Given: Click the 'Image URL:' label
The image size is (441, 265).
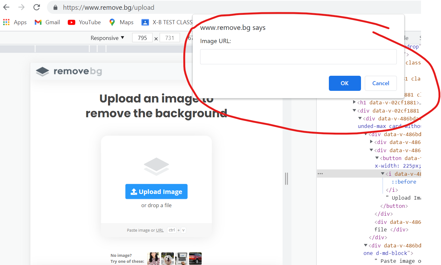Looking at the screenshot, I should (x=215, y=41).
